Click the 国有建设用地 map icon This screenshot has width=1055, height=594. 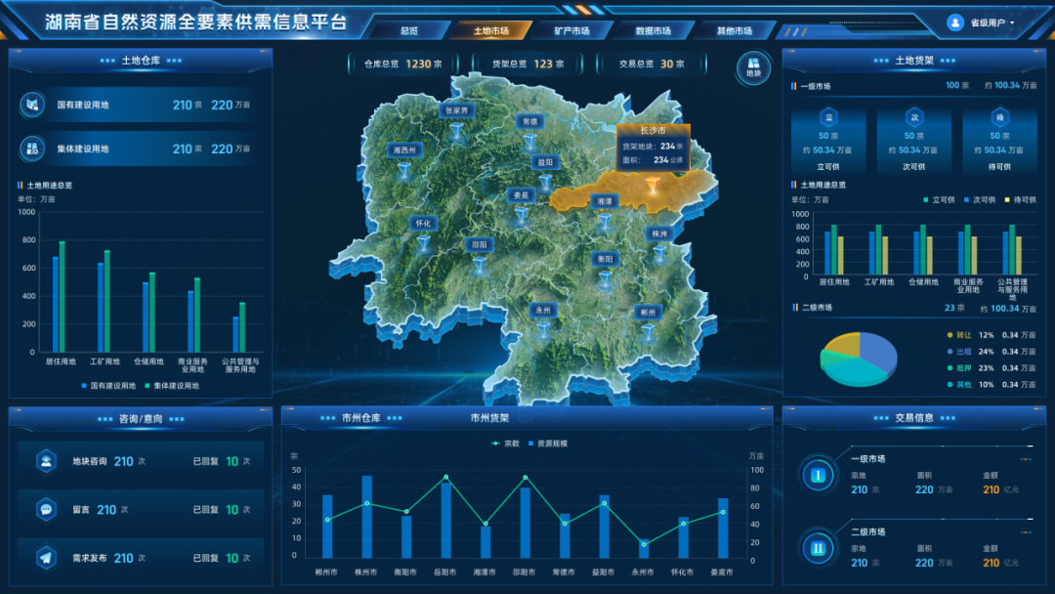coord(31,105)
